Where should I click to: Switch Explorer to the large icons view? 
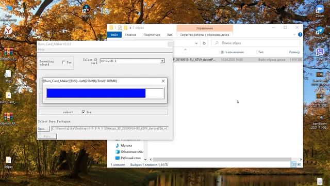299,164
